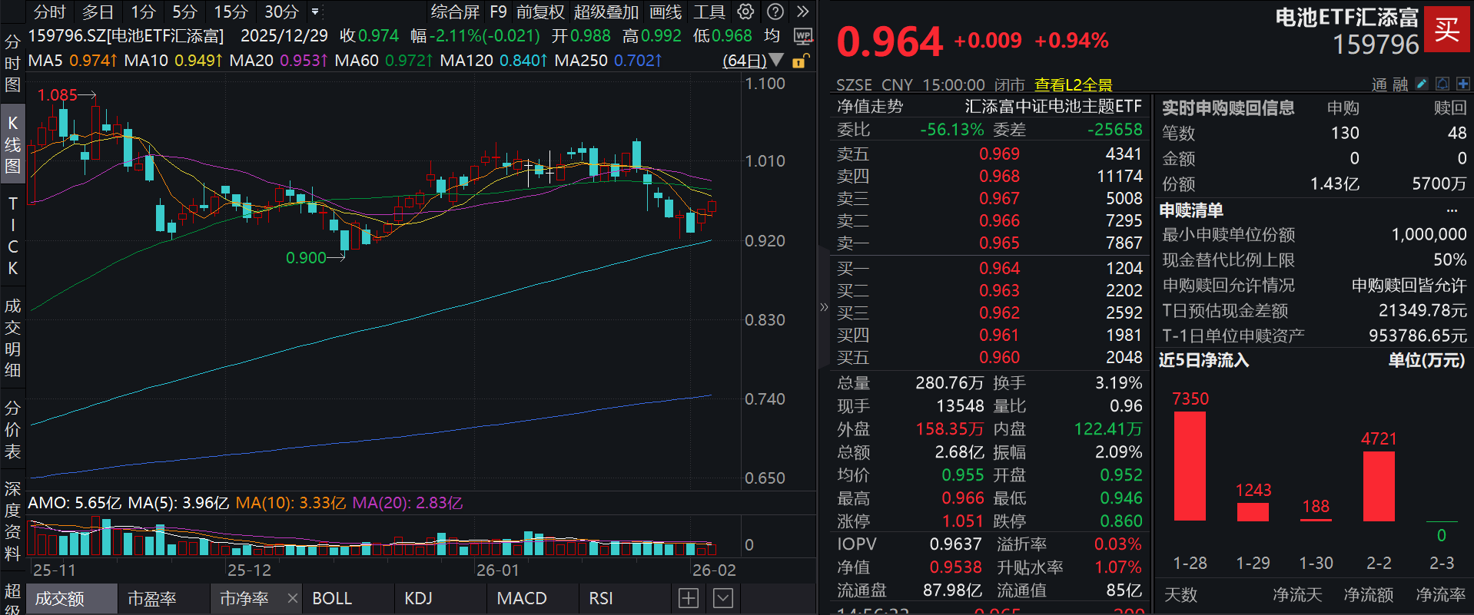Select the 15分 timeframe tab
This screenshot has width=1474, height=615.
pyautogui.click(x=231, y=12)
